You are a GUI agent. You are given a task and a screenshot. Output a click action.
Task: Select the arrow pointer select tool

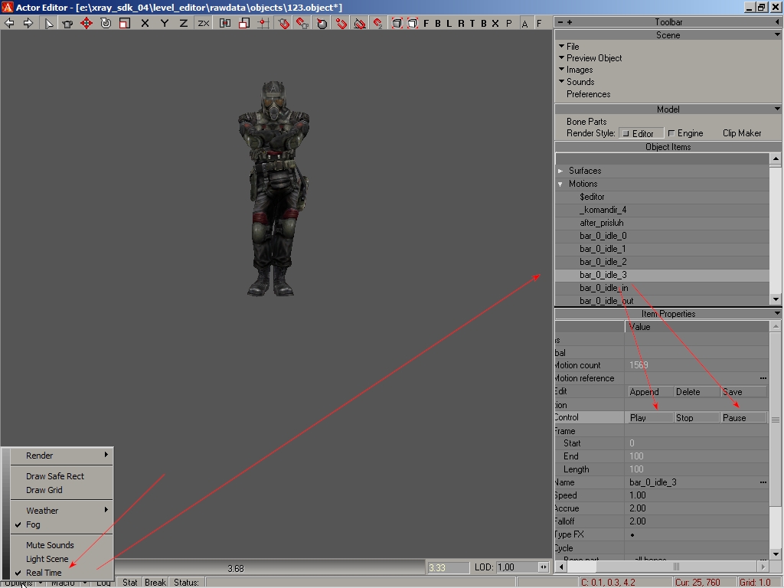click(48, 23)
